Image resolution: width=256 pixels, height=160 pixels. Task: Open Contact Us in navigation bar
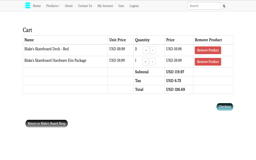[85, 6]
